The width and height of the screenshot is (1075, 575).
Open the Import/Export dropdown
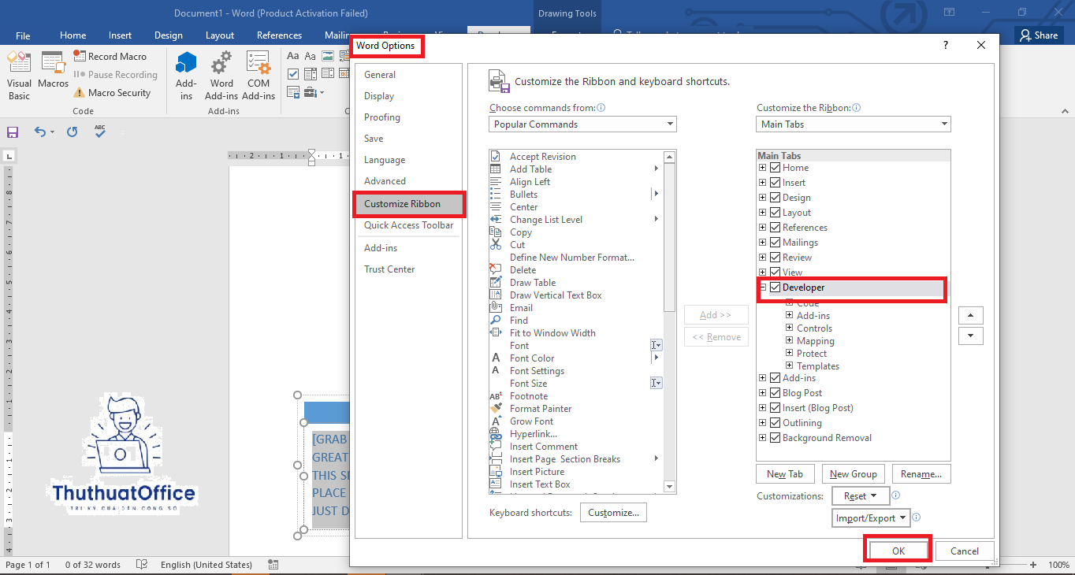point(871,518)
